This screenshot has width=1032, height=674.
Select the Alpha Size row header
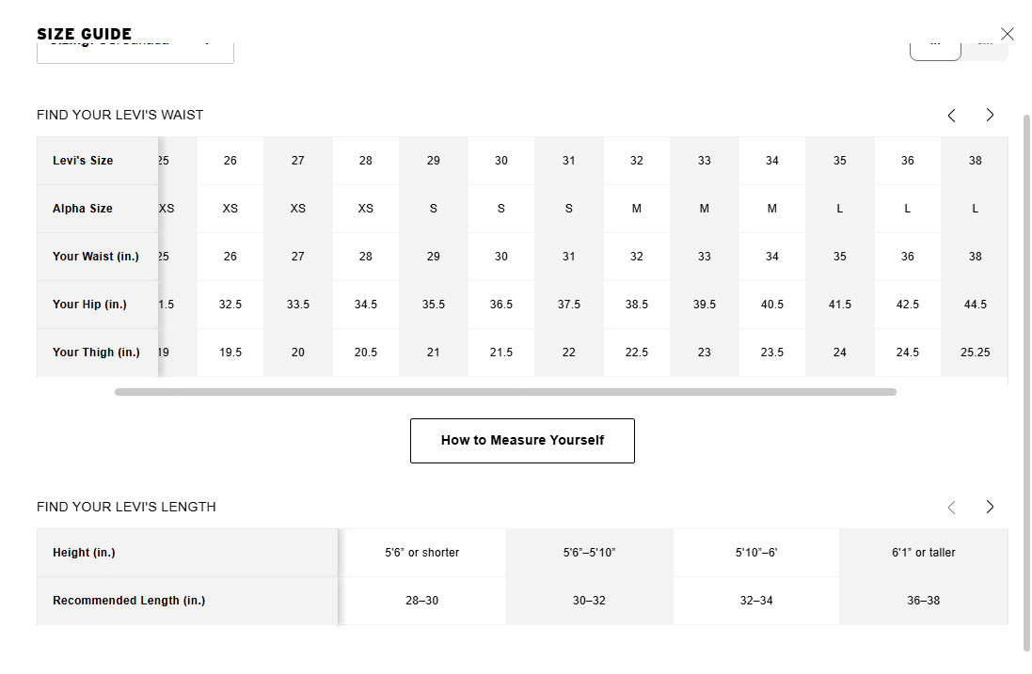pyautogui.click(x=98, y=209)
